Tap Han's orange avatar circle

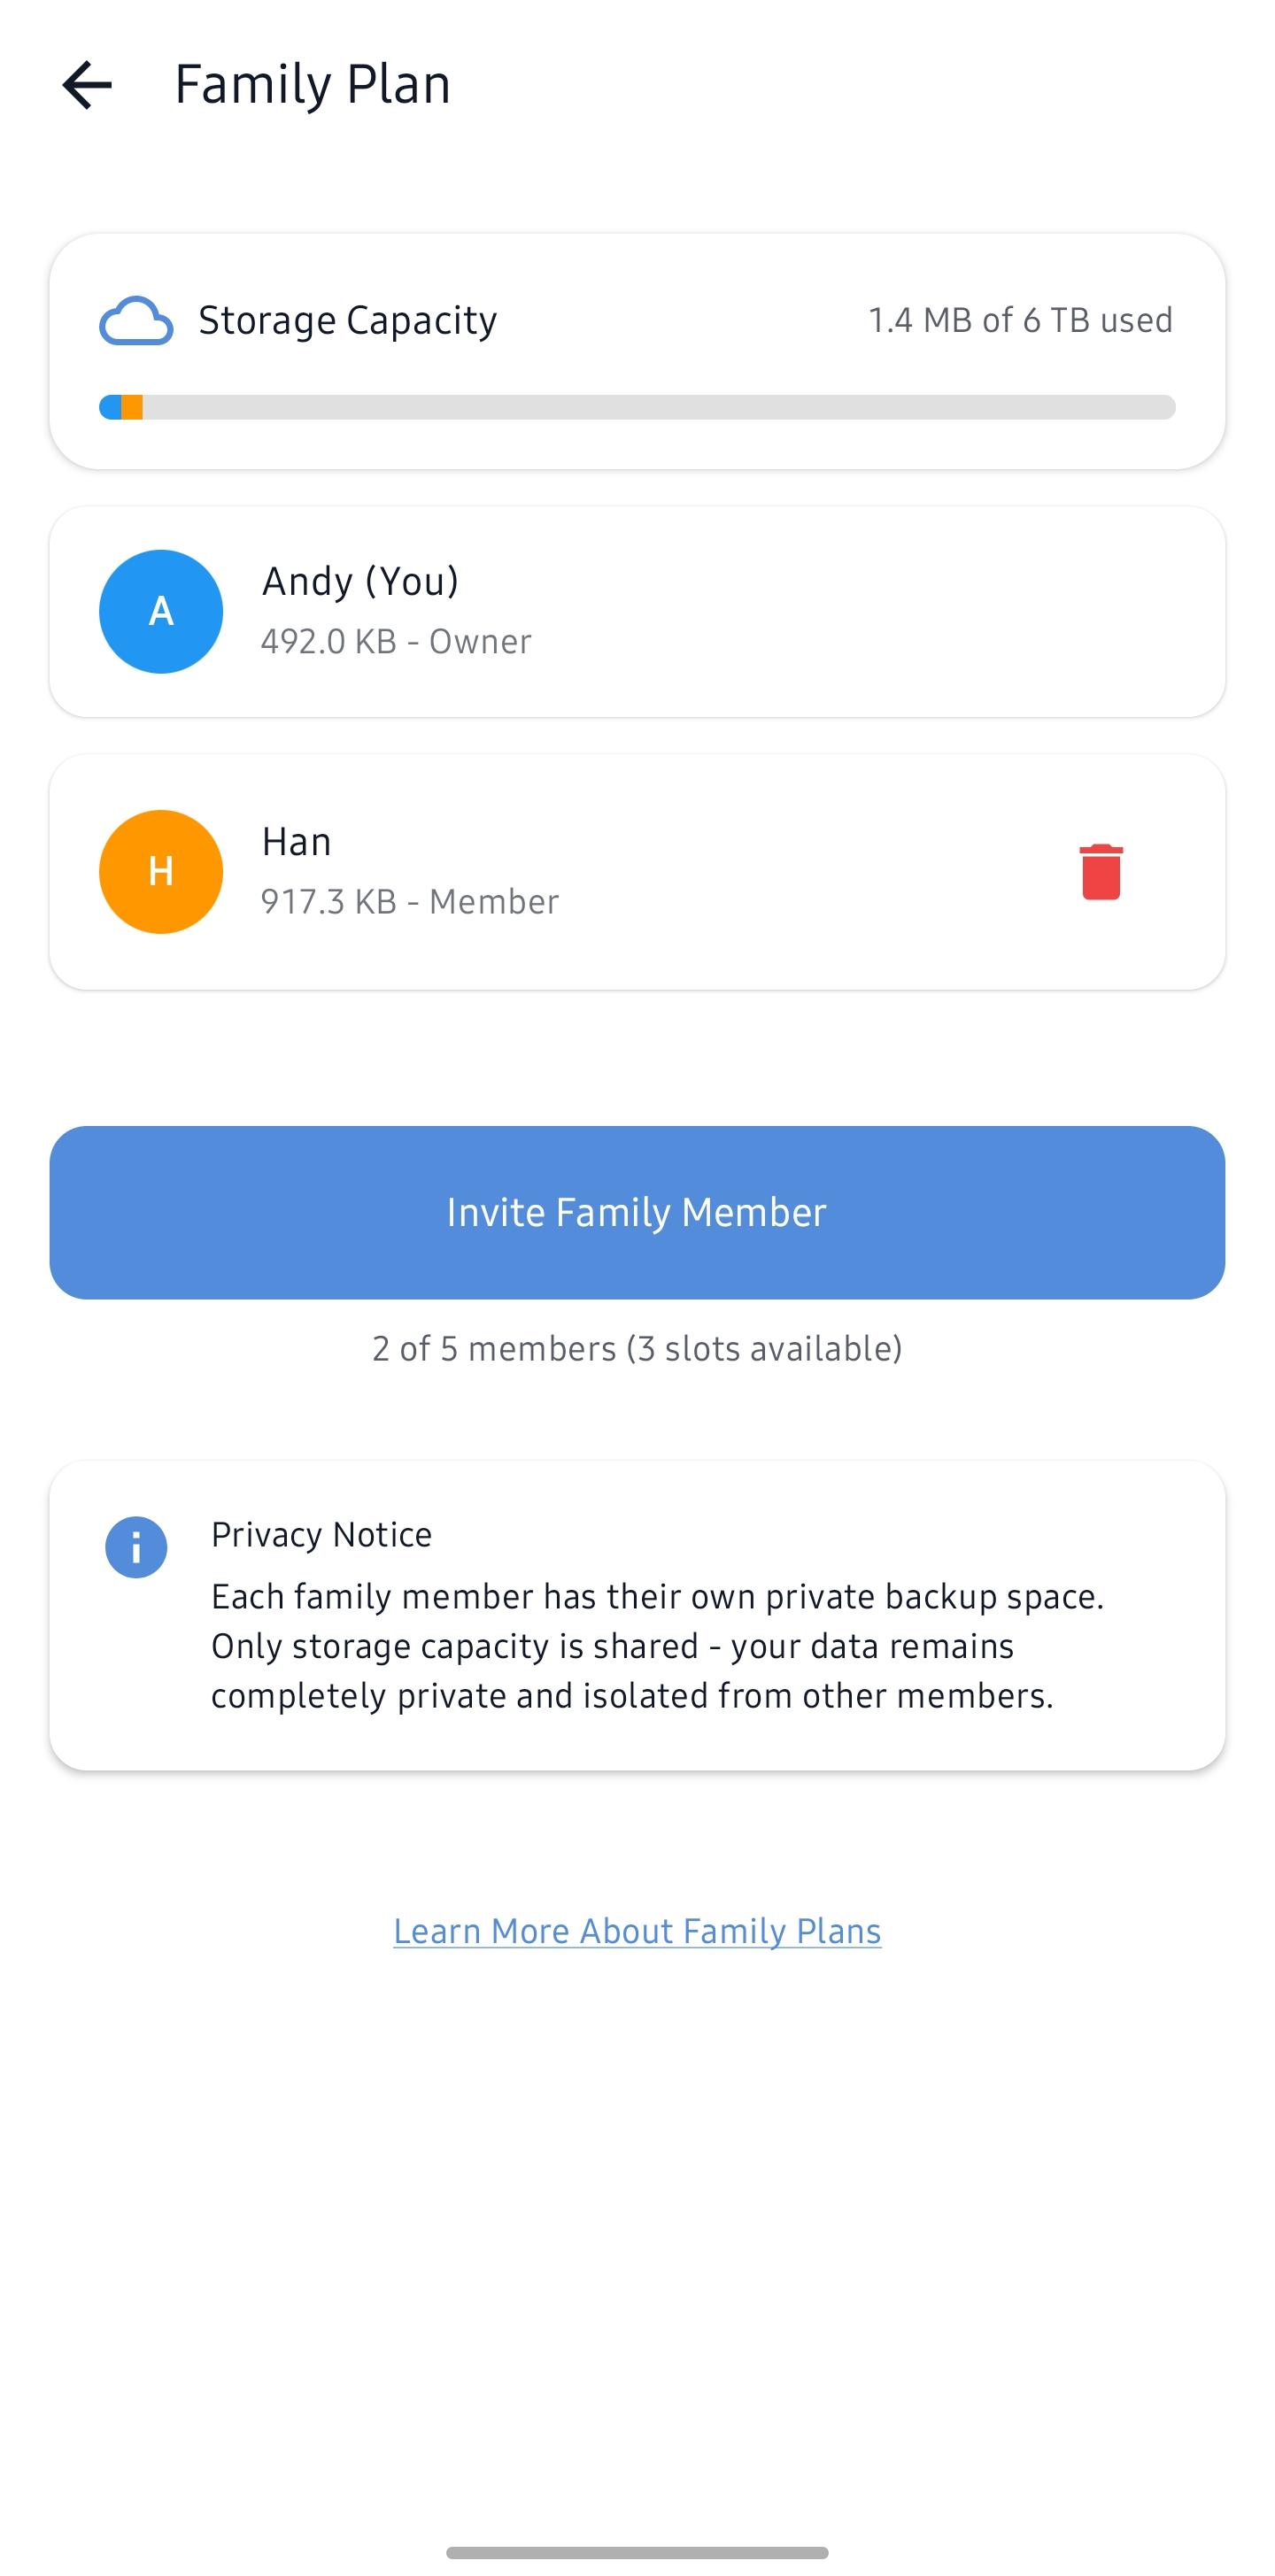[161, 871]
